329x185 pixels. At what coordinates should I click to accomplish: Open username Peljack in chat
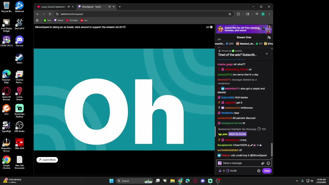[225, 155]
